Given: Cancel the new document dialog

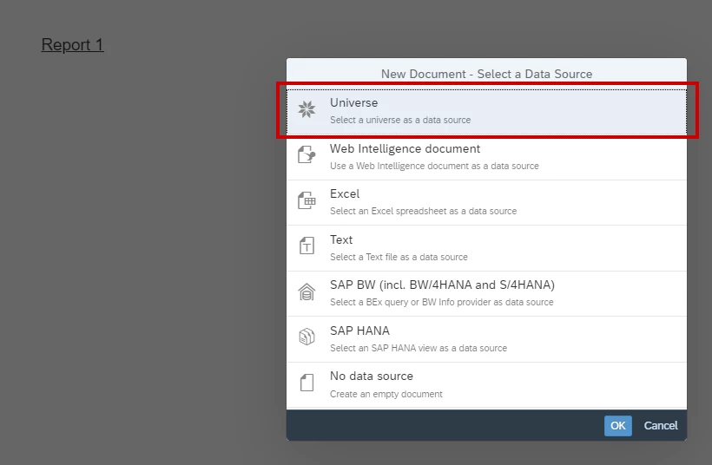Looking at the screenshot, I should pyautogui.click(x=661, y=426).
